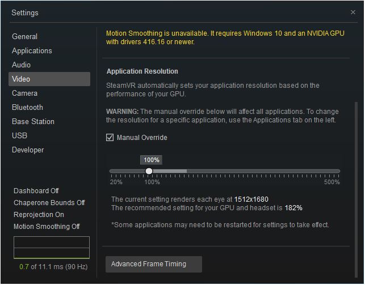
Task: Click the slider track near 20%
Action: (112, 171)
